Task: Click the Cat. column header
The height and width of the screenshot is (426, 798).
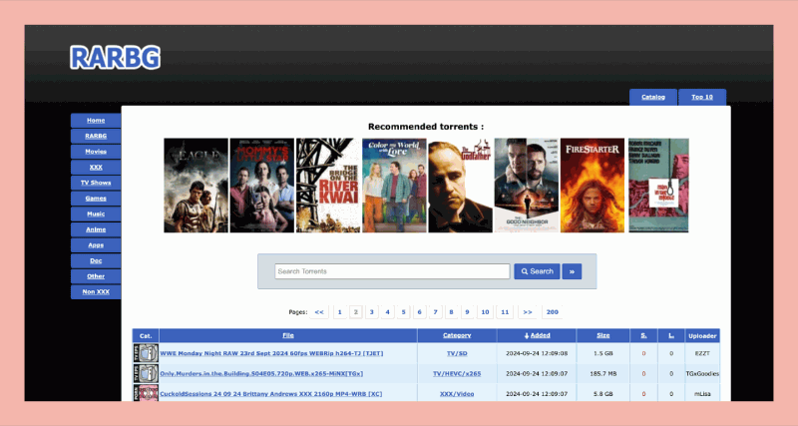Action: point(146,335)
